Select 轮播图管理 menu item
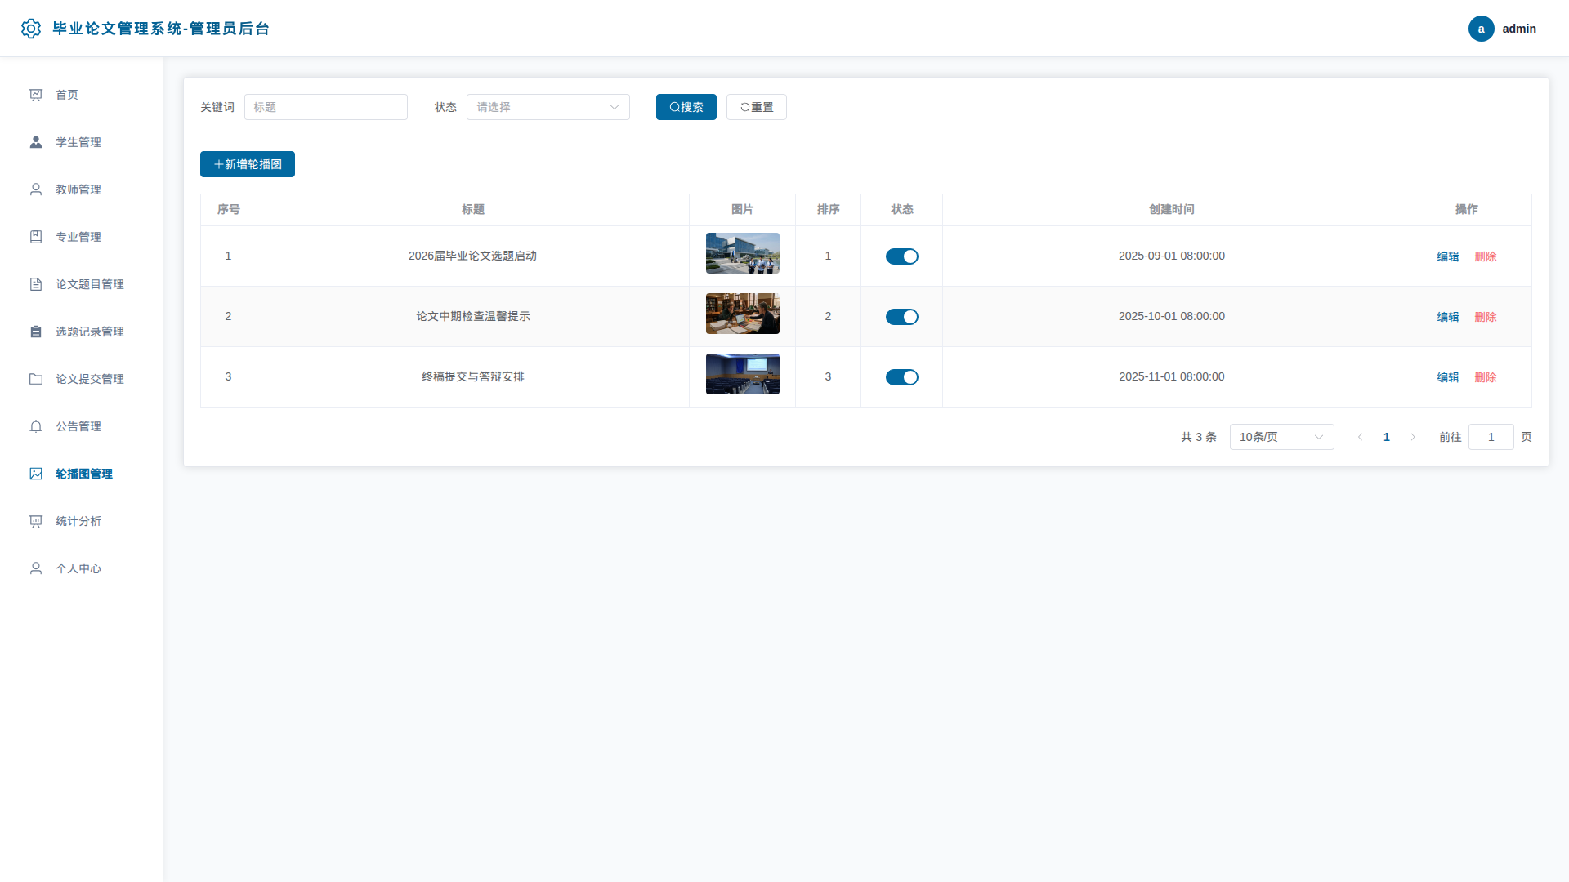 (x=81, y=474)
